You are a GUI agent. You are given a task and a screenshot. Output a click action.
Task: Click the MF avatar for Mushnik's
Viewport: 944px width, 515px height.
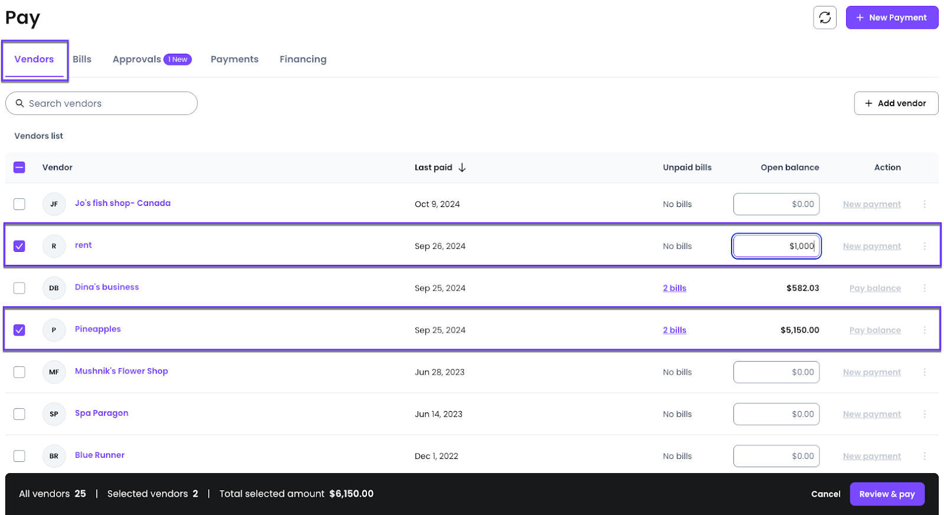(x=54, y=372)
